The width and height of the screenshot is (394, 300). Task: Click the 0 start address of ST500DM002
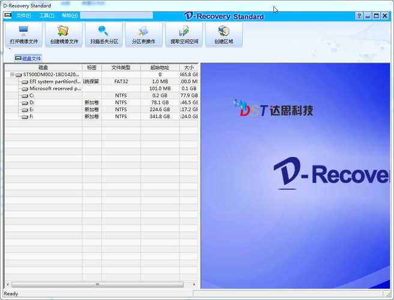pyautogui.click(x=160, y=74)
